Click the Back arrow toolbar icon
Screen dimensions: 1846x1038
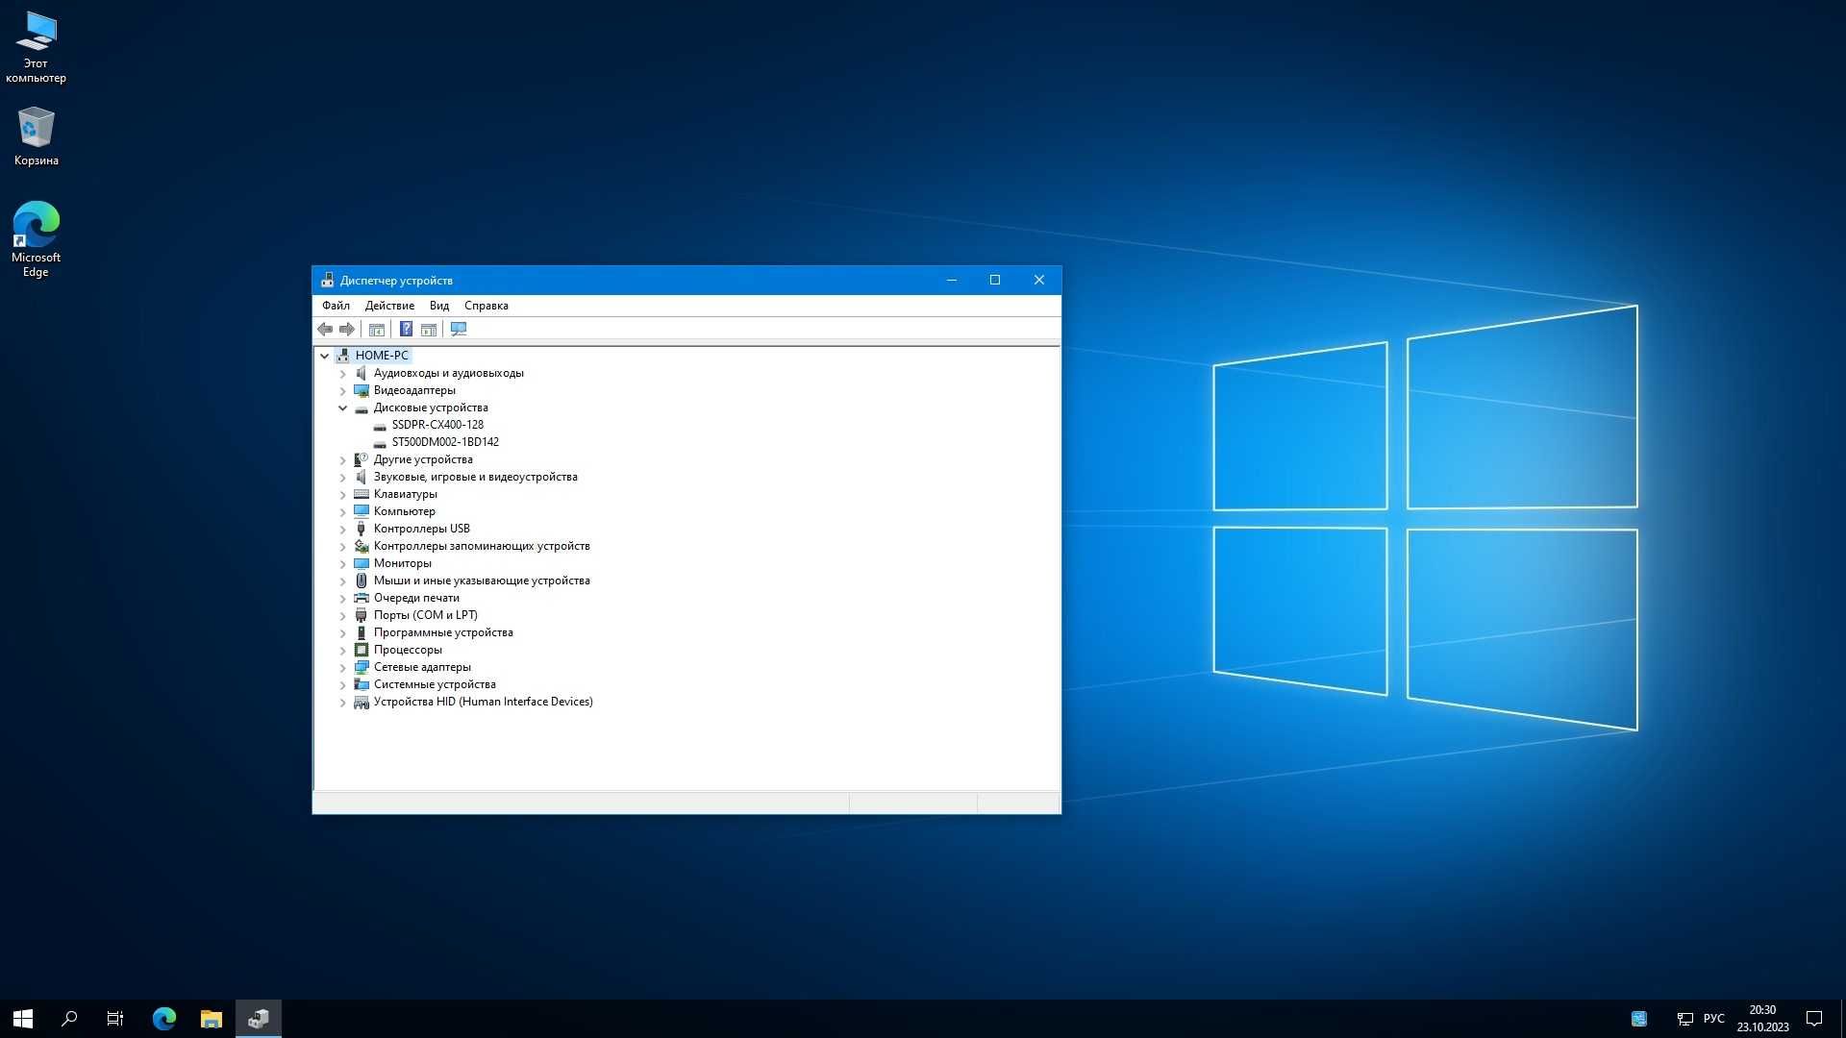[x=325, y=330]
